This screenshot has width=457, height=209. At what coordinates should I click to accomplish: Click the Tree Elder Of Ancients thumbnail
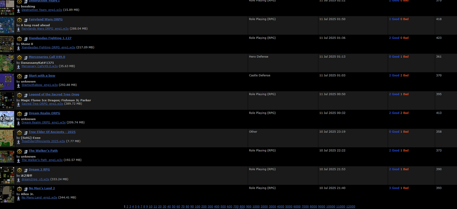[x=7, y=138]
